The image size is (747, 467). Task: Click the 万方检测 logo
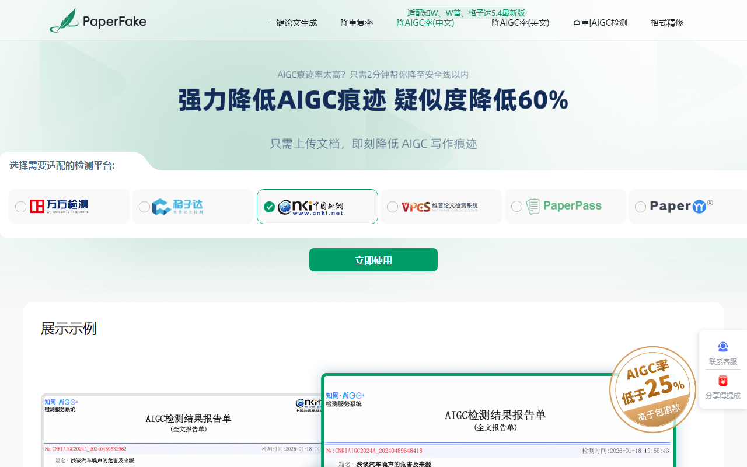coord(59,206)
